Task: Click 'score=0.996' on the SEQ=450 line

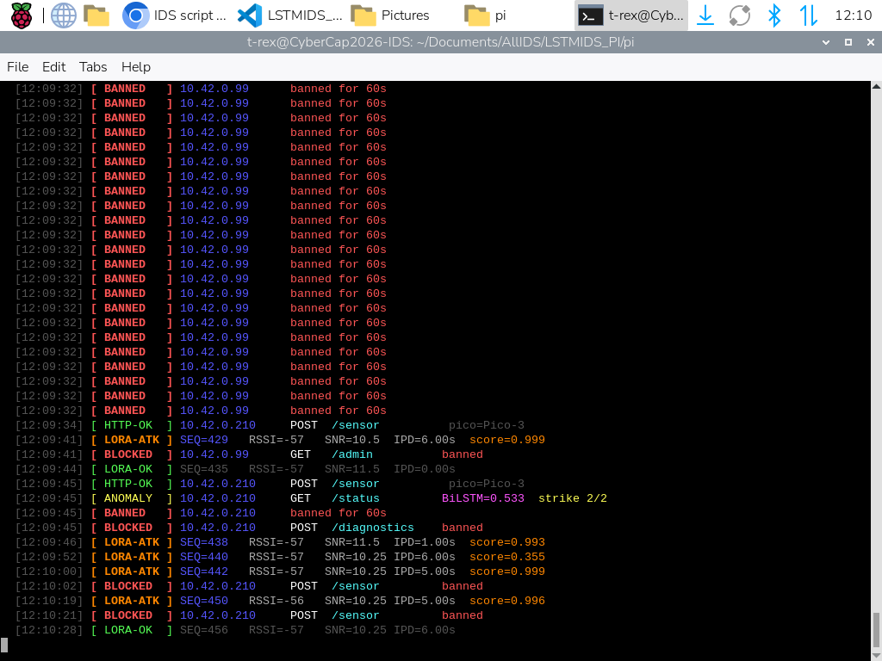Action: 506,601
